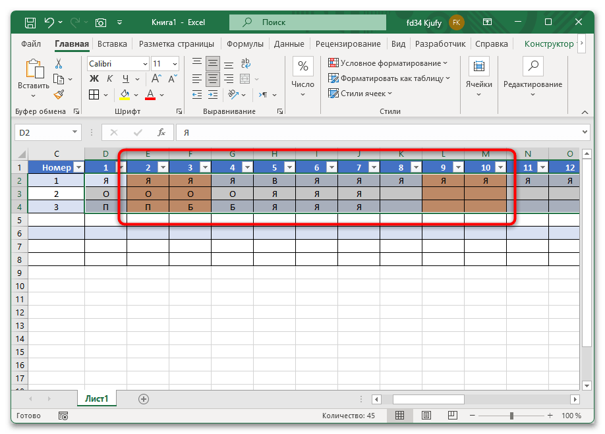The height and width of the screenshot is (434, 605).
Task: Add a new sheet with plus icon
Action: [144, 399]
